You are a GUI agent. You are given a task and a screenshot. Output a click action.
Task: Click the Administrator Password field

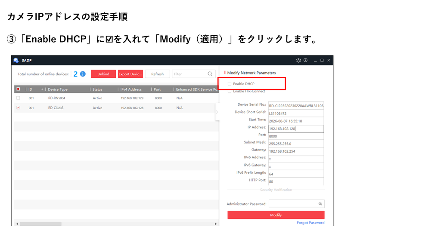pos(296,204)
